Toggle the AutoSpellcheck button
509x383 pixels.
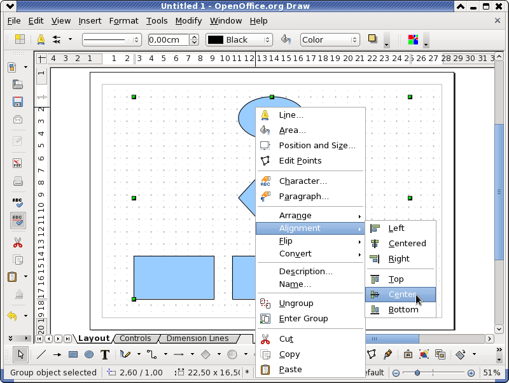18,220
